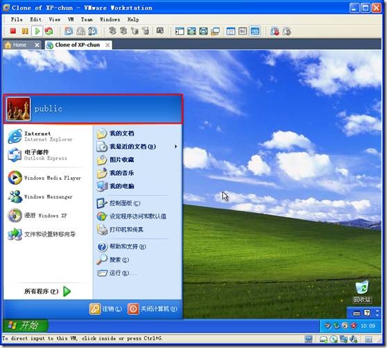Click the sound device icon in status bar
387x348 pixels.
[353, 340]
